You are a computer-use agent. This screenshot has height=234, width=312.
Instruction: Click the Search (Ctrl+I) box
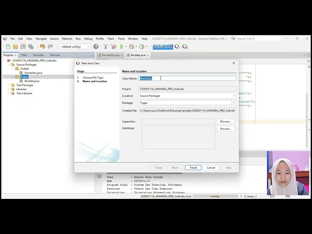pyautogui.click(x=258, y=39)
